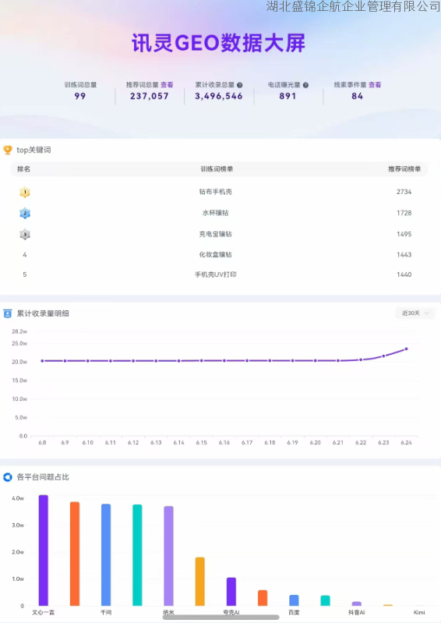Click the gold rank 1 medal icon
The height and width of the screenshot is (623, 441).
click(x=25, y=193)
